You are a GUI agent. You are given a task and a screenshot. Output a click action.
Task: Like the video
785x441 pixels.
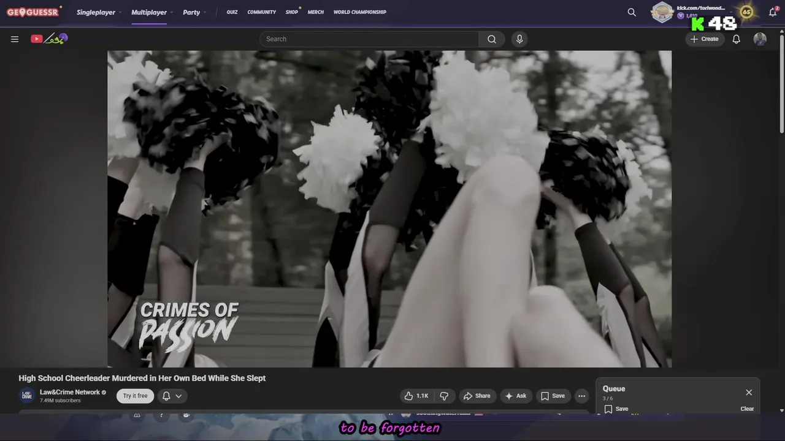tap(416, 396)
